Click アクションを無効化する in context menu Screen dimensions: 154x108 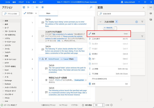point(99,78)
